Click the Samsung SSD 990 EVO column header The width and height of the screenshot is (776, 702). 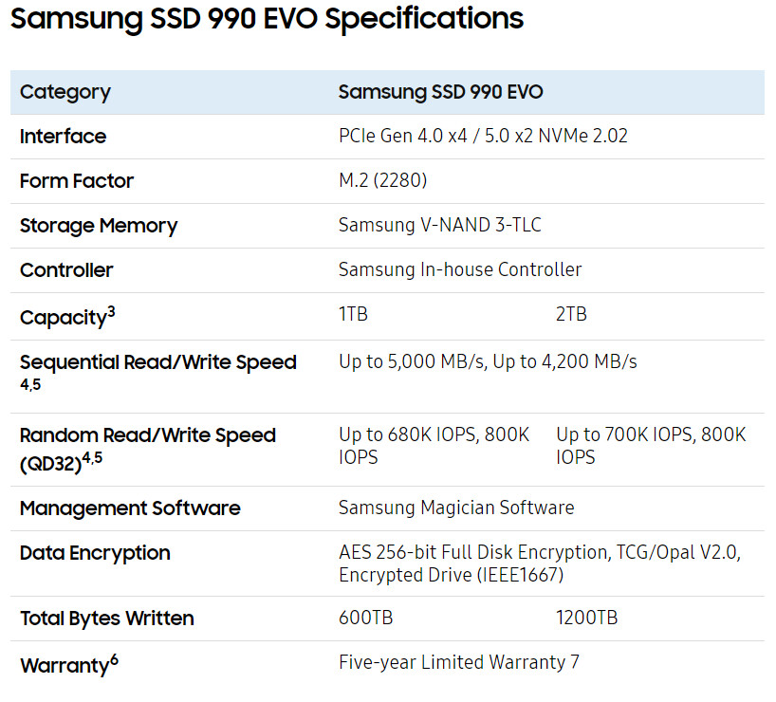pos(440,92)
